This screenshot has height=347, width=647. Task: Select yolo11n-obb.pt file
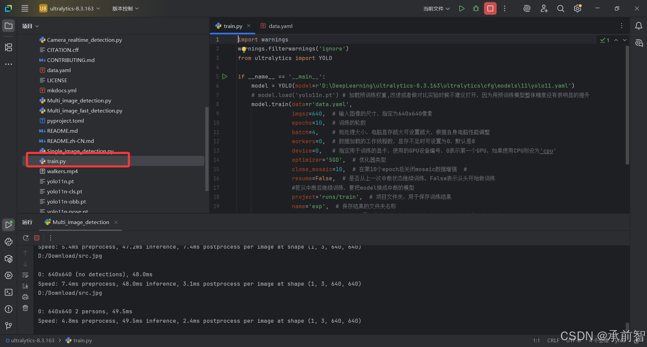[x=66, y=201]
